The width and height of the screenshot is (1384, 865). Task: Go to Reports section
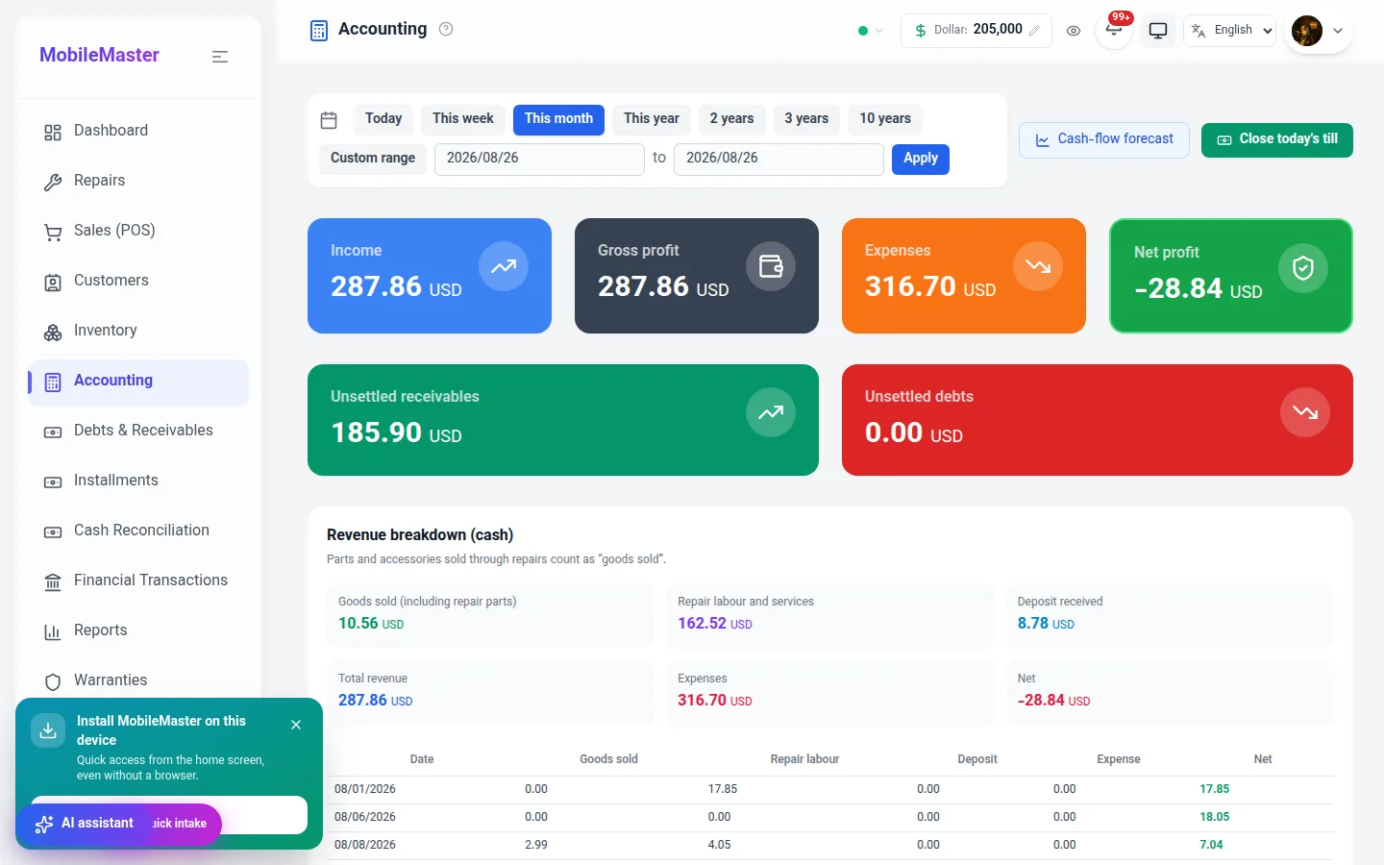tap(138, 630)
